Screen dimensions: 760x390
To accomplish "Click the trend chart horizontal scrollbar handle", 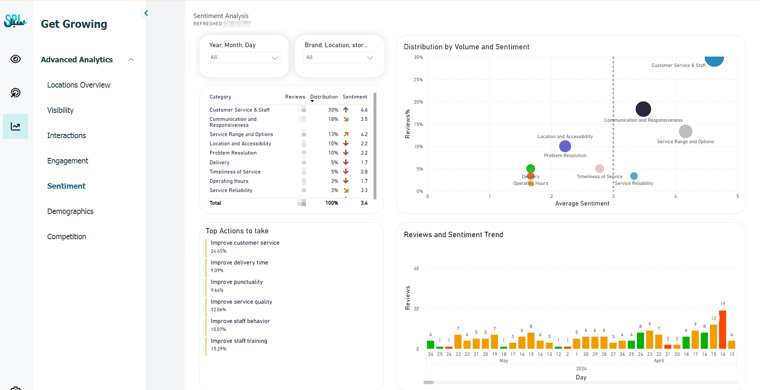I will pyautogui.click(x=428, y=382).
